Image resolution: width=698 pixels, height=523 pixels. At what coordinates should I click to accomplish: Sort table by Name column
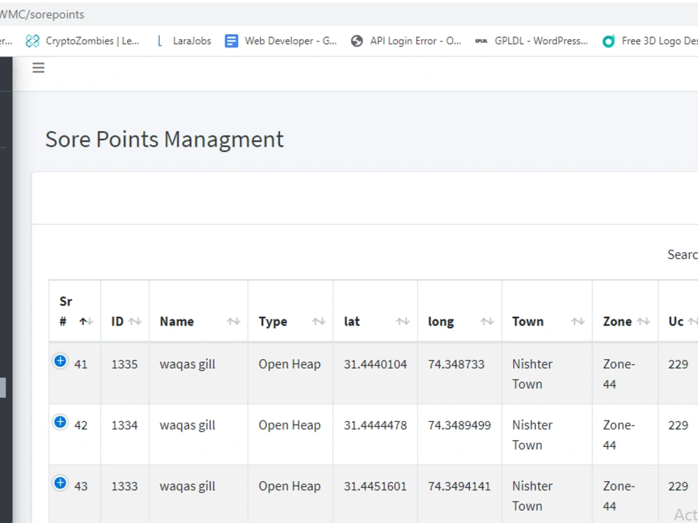198,311
